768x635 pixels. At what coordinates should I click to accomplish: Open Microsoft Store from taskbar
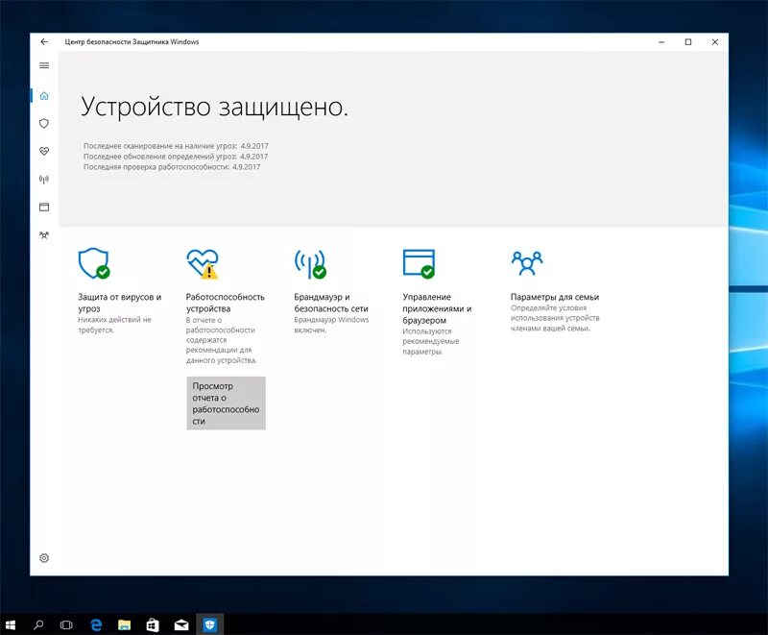(x=153, y=624)
